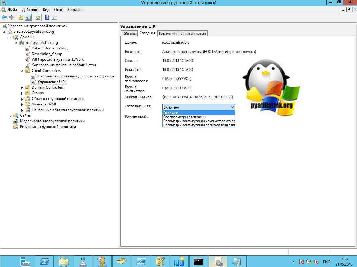Open the Состояние GPO dropdown arrow

click(232, 107)
